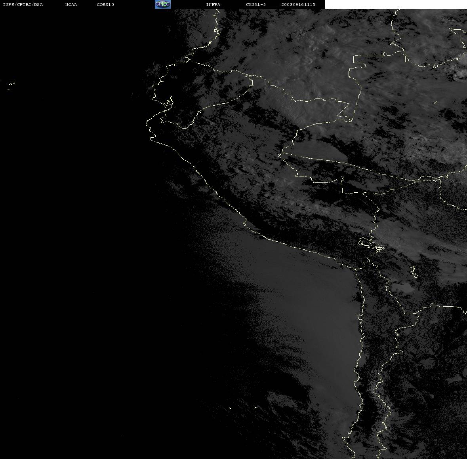Click the upper-left corner of the rectangular border outline
Screen dimensions: 467x459
[354, 56]
